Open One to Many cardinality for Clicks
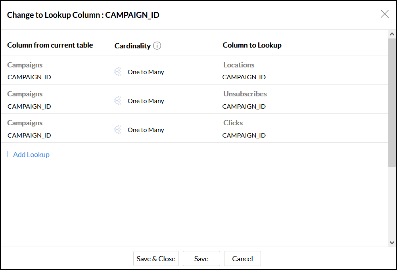Viewport: 397px width, 270px height. coord(146,130)
